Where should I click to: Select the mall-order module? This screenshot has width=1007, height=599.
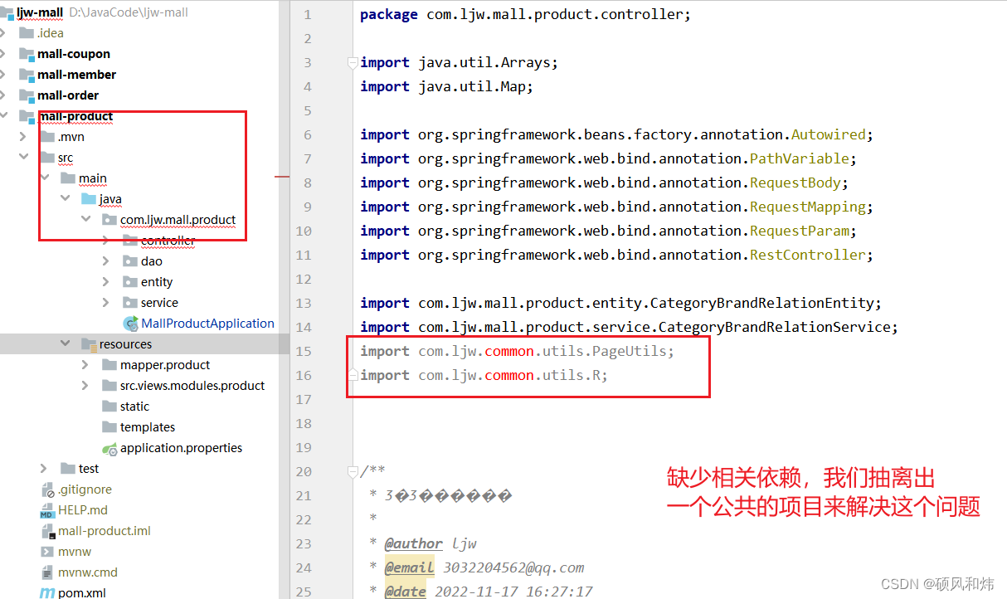click(x=68, y=95)
